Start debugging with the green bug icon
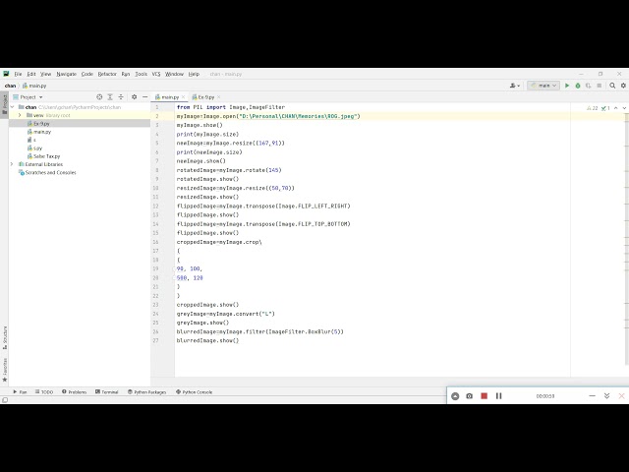Viewport: 629px width, 472px height. coord(578,86)
